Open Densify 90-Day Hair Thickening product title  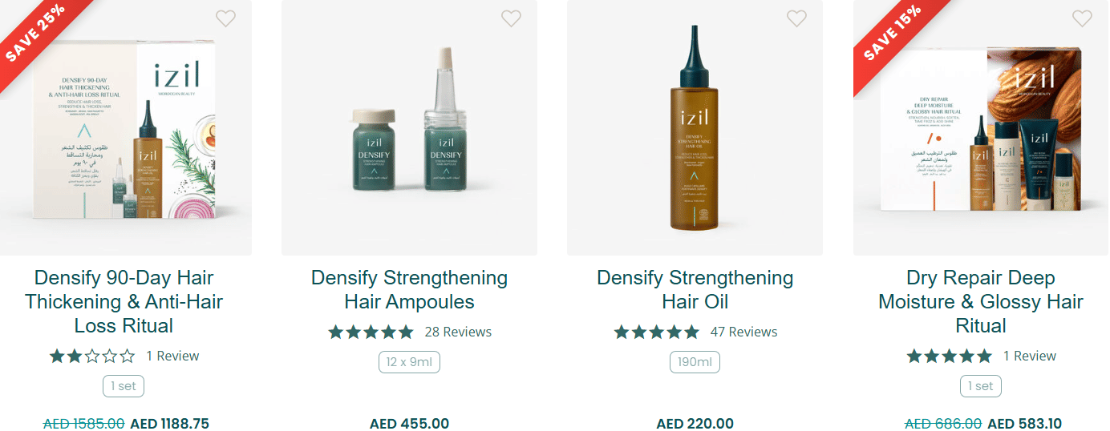point(124,302)
